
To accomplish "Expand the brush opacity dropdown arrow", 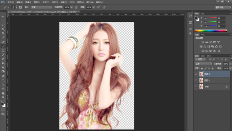I will pos(72,7).
